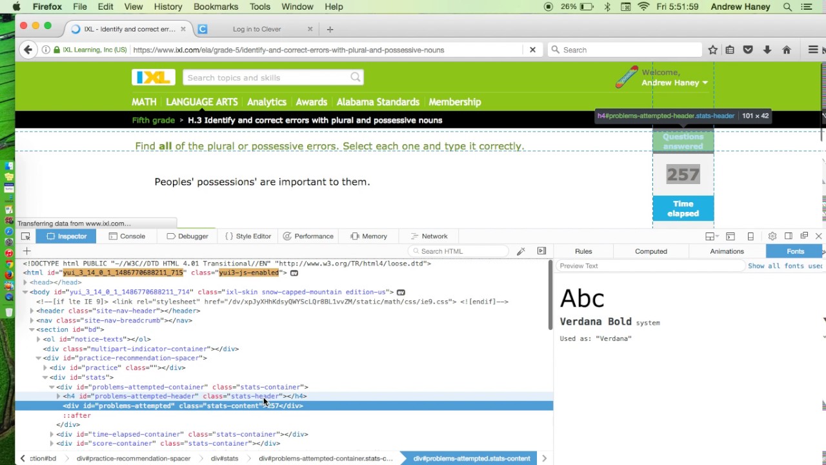Image resolution: width=826 pixels, height=465 pixels.
Task: Collapse the inspector sidebar pane
Action: (541, 251)
